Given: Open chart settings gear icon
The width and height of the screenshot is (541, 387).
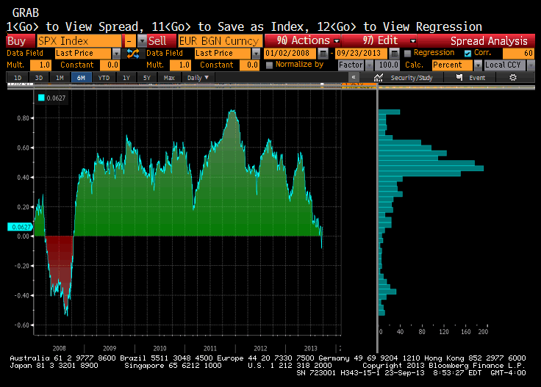Looking at the screenshot, I should (513, 78).
